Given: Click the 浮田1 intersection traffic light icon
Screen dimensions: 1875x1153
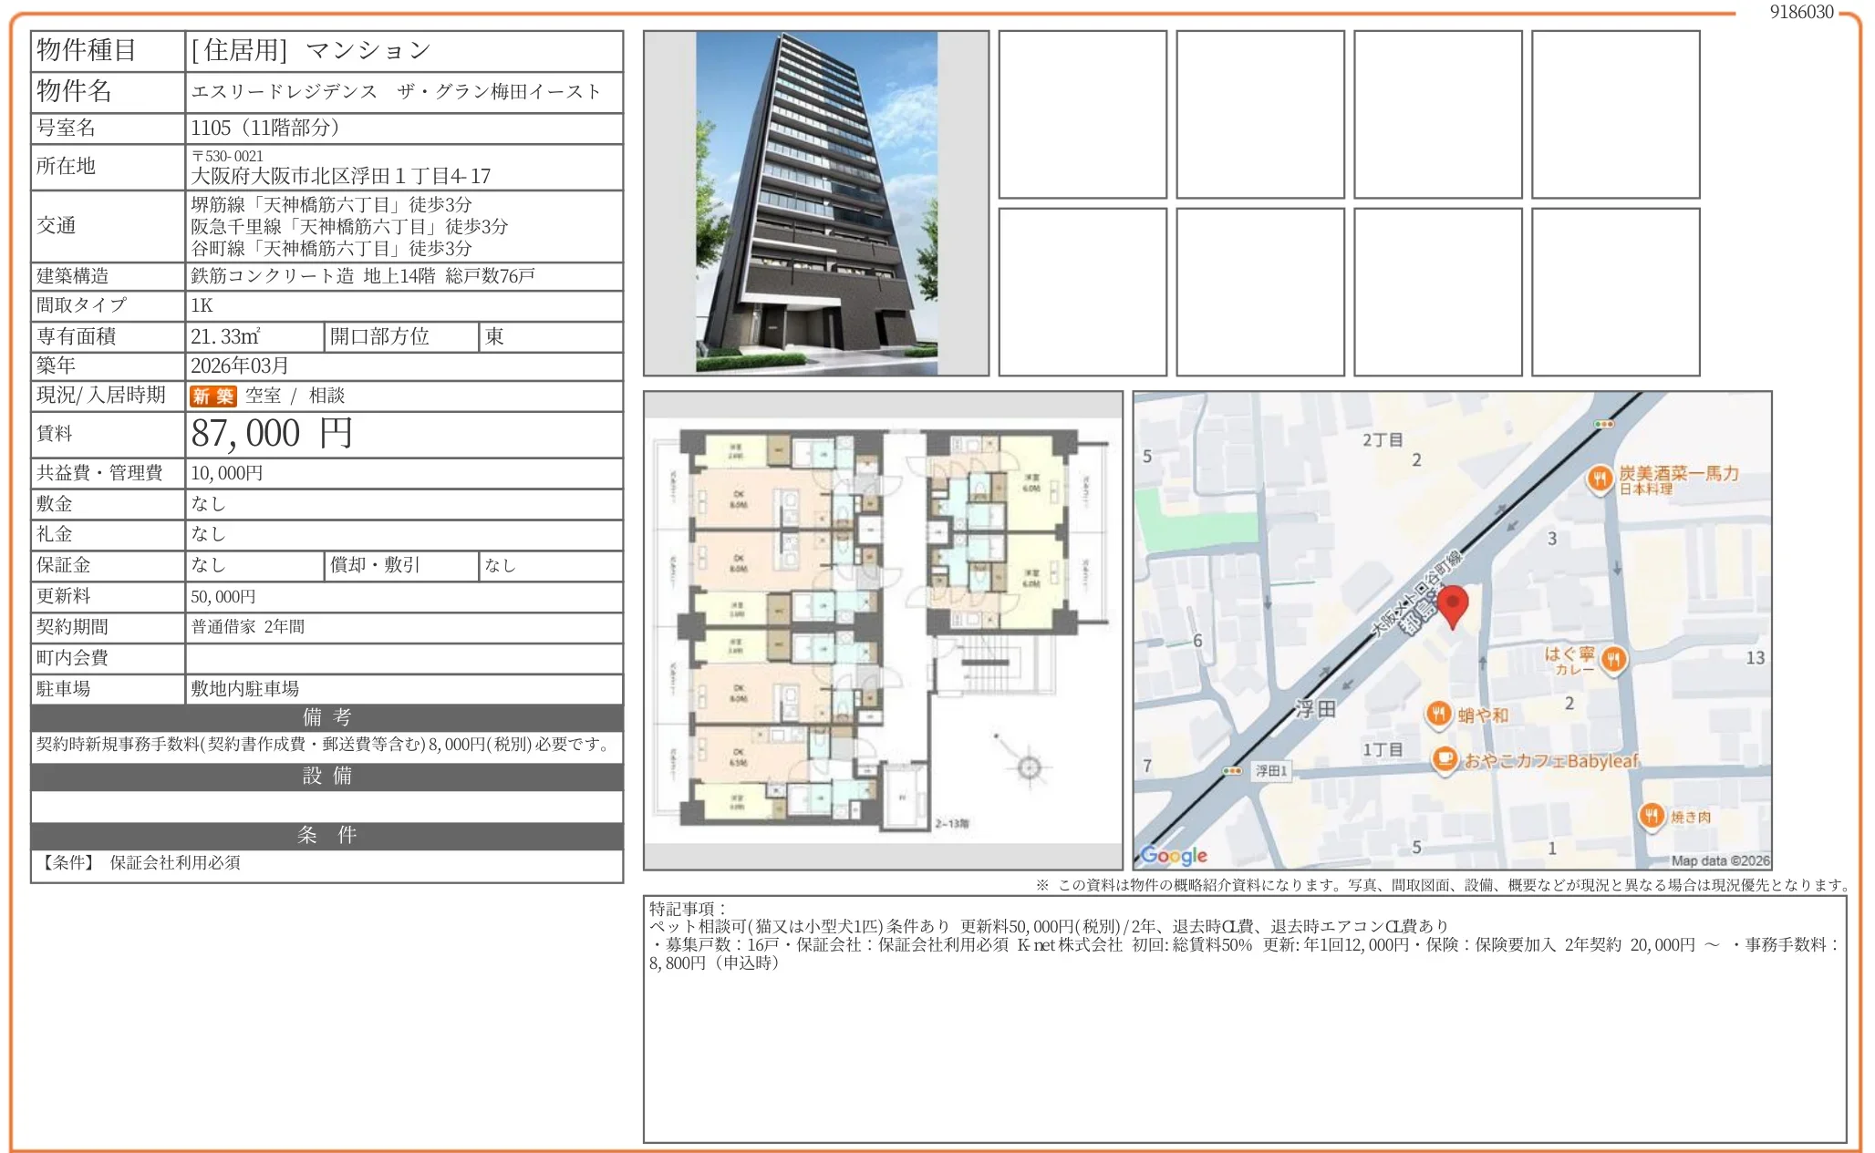Looking at the screenshot, I should coord(1232,771).
